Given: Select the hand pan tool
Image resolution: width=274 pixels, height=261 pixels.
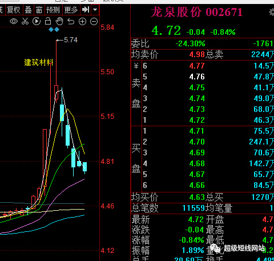Looking at the screenshot, I should [59, 21].
